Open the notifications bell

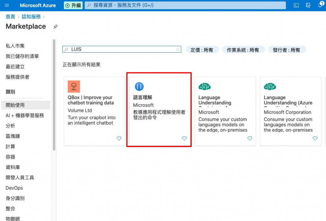321,5
